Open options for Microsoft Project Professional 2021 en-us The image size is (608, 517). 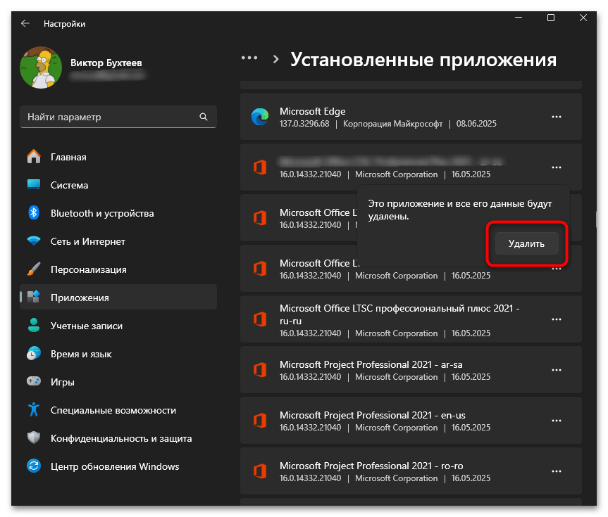[x=557, y=421]
